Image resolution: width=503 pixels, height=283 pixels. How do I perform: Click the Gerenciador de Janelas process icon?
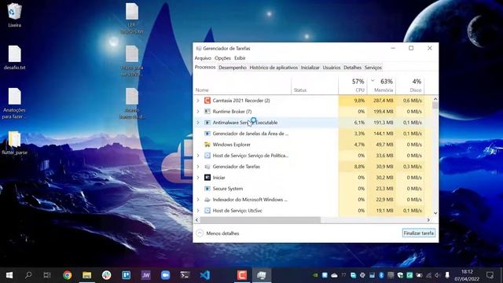(207, 134)
